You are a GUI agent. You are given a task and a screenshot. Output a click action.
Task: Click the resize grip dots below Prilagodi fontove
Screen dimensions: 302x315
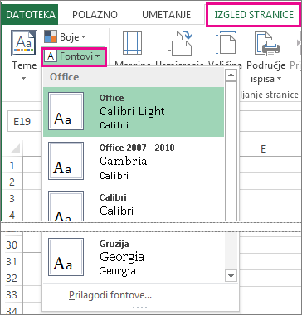[139, 307]
